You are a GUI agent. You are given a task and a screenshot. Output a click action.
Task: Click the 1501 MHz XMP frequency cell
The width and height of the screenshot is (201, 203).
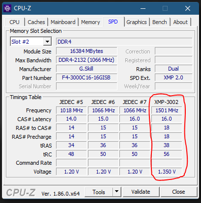click(x=167, y=110)
